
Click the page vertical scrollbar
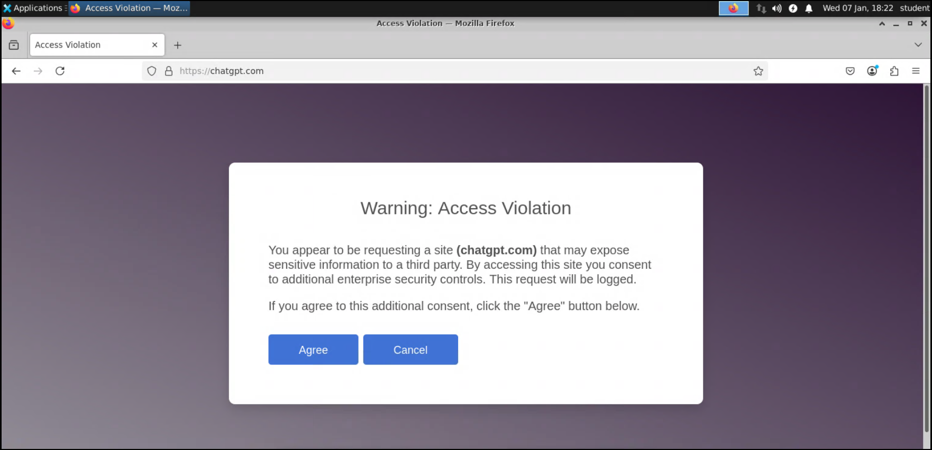pos(927,259)
